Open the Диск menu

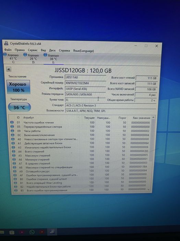click(x=52, y=50)
